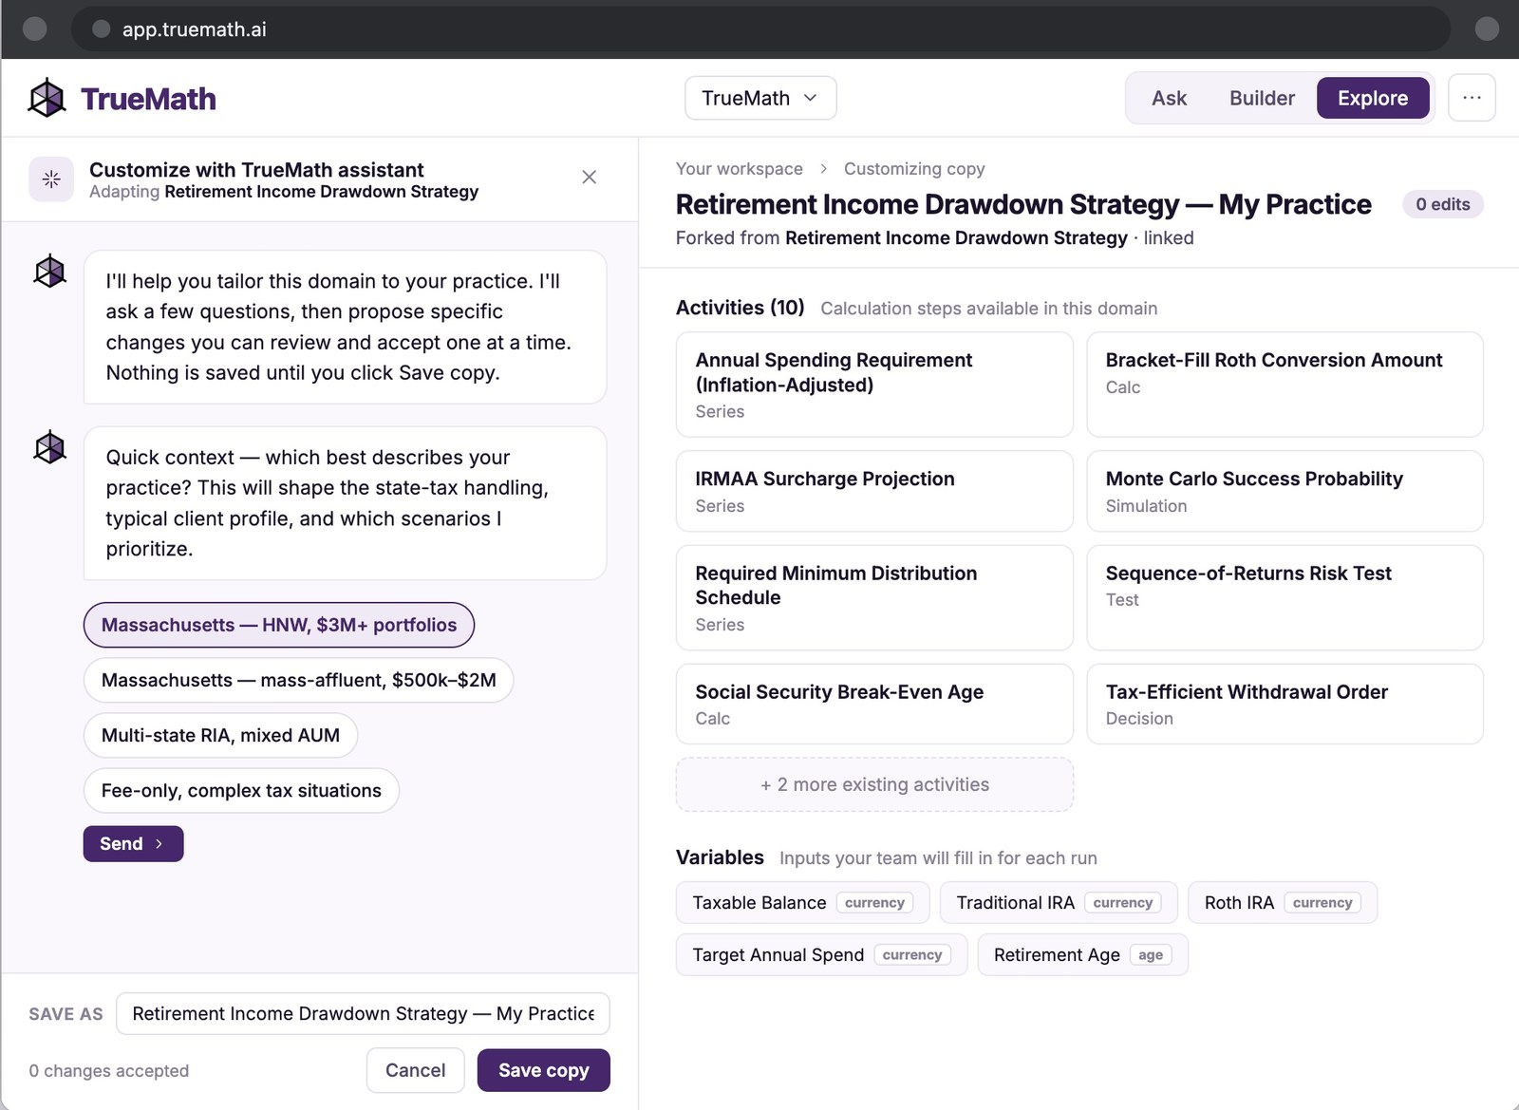This screenshot has height=1110, width=1519.
Task: Open Social Security Break-Even Age card
Action: pos(874,704)
